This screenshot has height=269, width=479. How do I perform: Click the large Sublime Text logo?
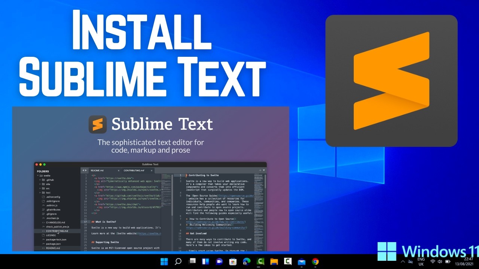click(x=391, y=81)
